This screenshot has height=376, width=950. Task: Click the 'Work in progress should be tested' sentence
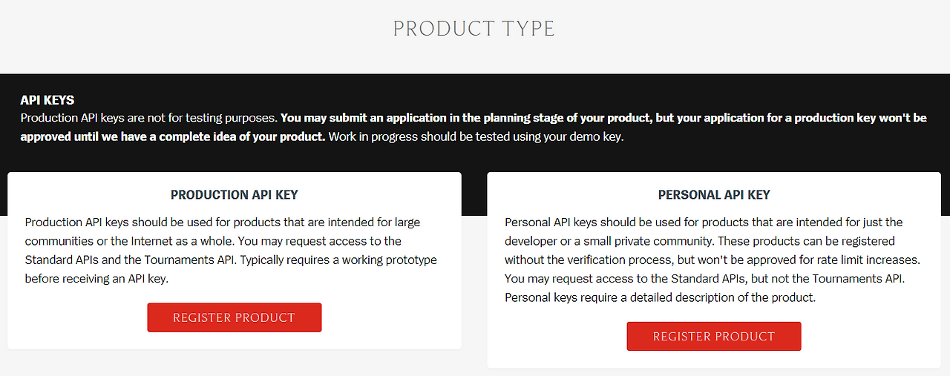pos(475,136)
